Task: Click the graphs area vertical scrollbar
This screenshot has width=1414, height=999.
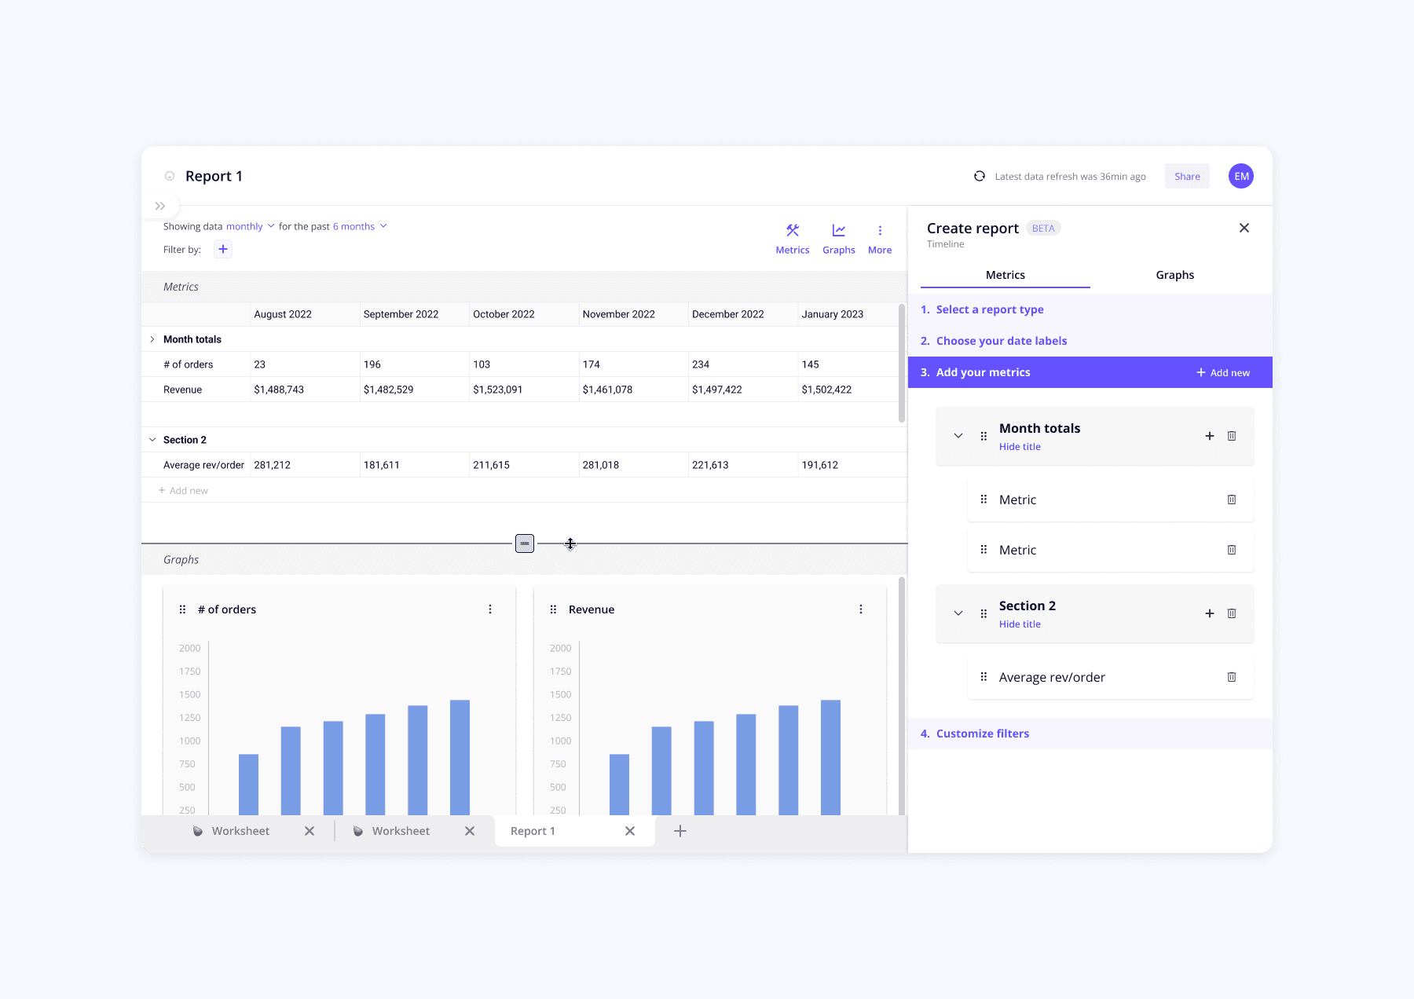Action: [x=902, y=696]
